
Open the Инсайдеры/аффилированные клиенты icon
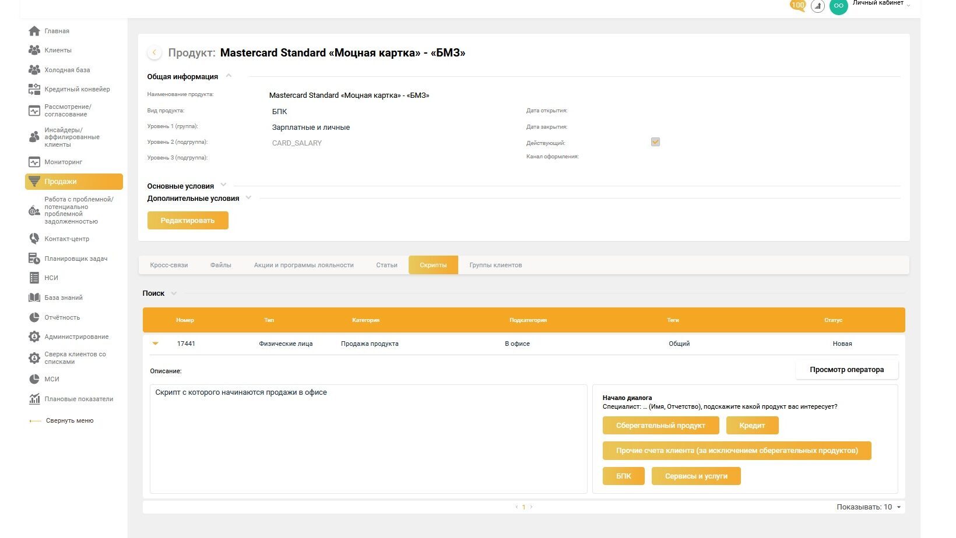[x=34, y=137]
